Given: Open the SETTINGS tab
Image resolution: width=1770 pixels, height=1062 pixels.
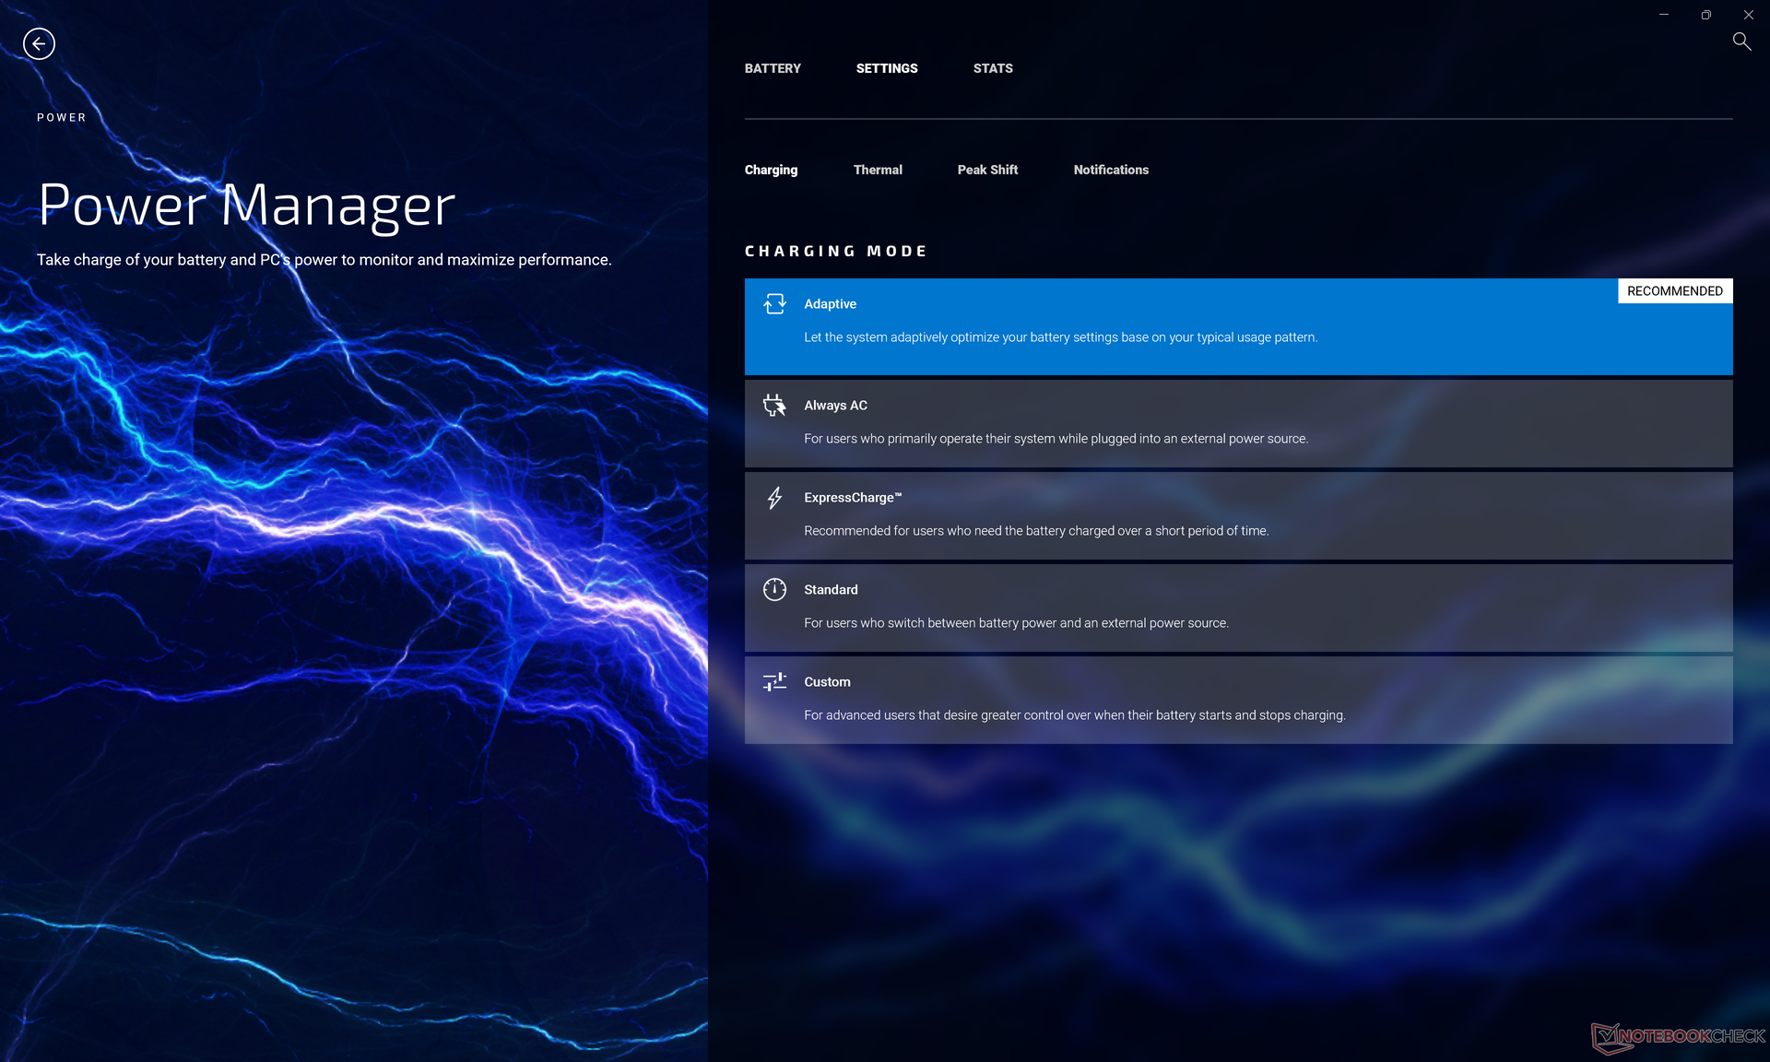Looking at the screenshot, I should pos(887,68).
